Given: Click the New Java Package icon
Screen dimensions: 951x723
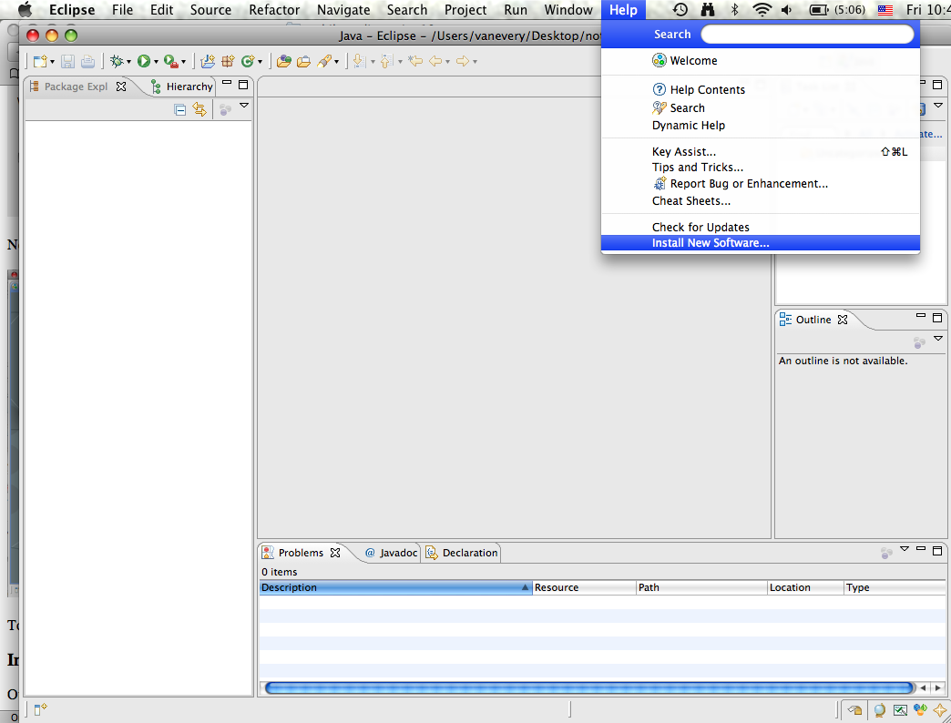Looking at the screenshot, I should (x=228, y=61).
